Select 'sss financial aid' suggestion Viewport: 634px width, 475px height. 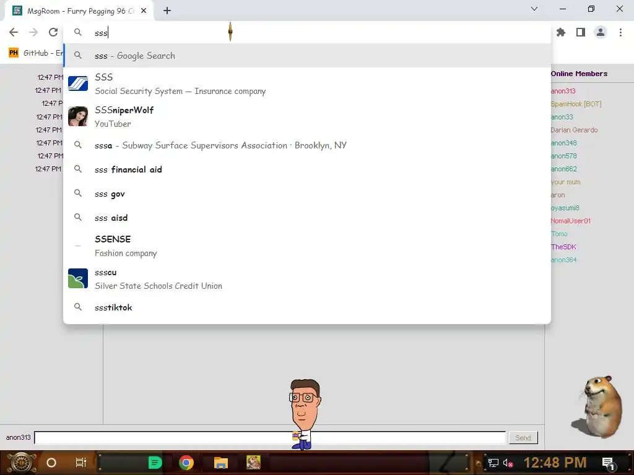[x=307, y=169]
